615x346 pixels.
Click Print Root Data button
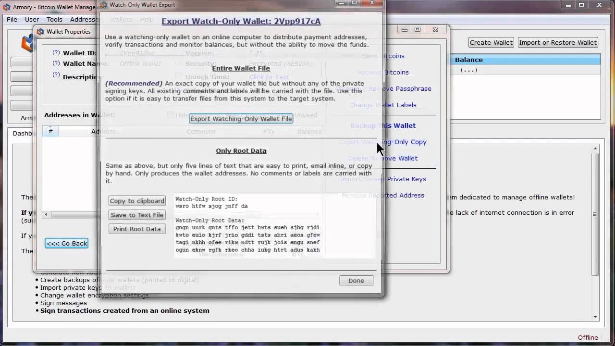point(137,229)
